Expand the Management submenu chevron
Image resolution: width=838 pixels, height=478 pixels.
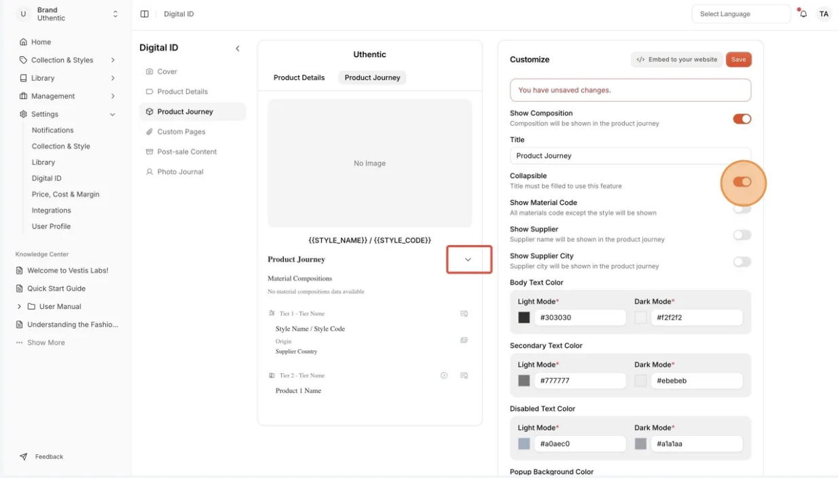(x=113, y=96)
